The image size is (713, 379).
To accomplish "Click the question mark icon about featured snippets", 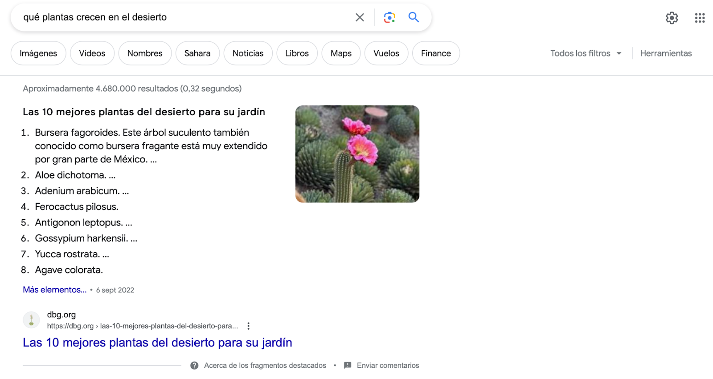I will [194, 366].
